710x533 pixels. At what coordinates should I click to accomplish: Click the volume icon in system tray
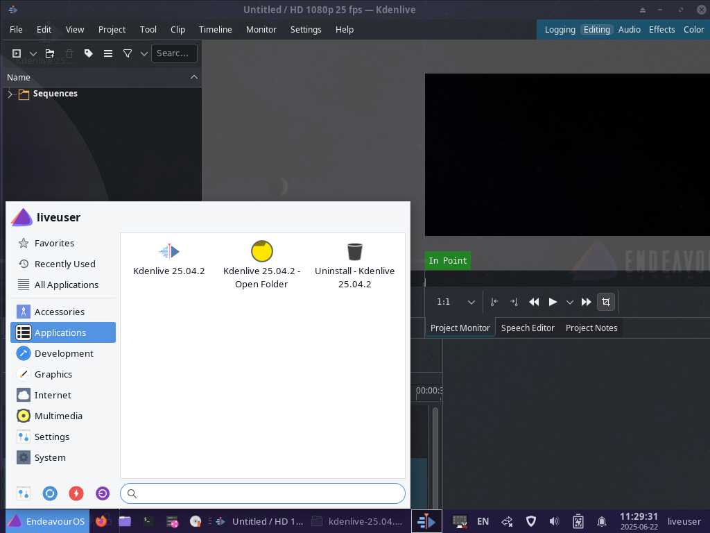[x=554, y=521]
